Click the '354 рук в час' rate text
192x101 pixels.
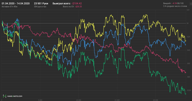pyautogui.click(x=40, y=7)
